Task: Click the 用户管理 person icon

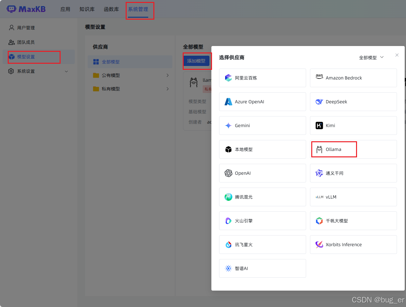Action: pos(12,28)
